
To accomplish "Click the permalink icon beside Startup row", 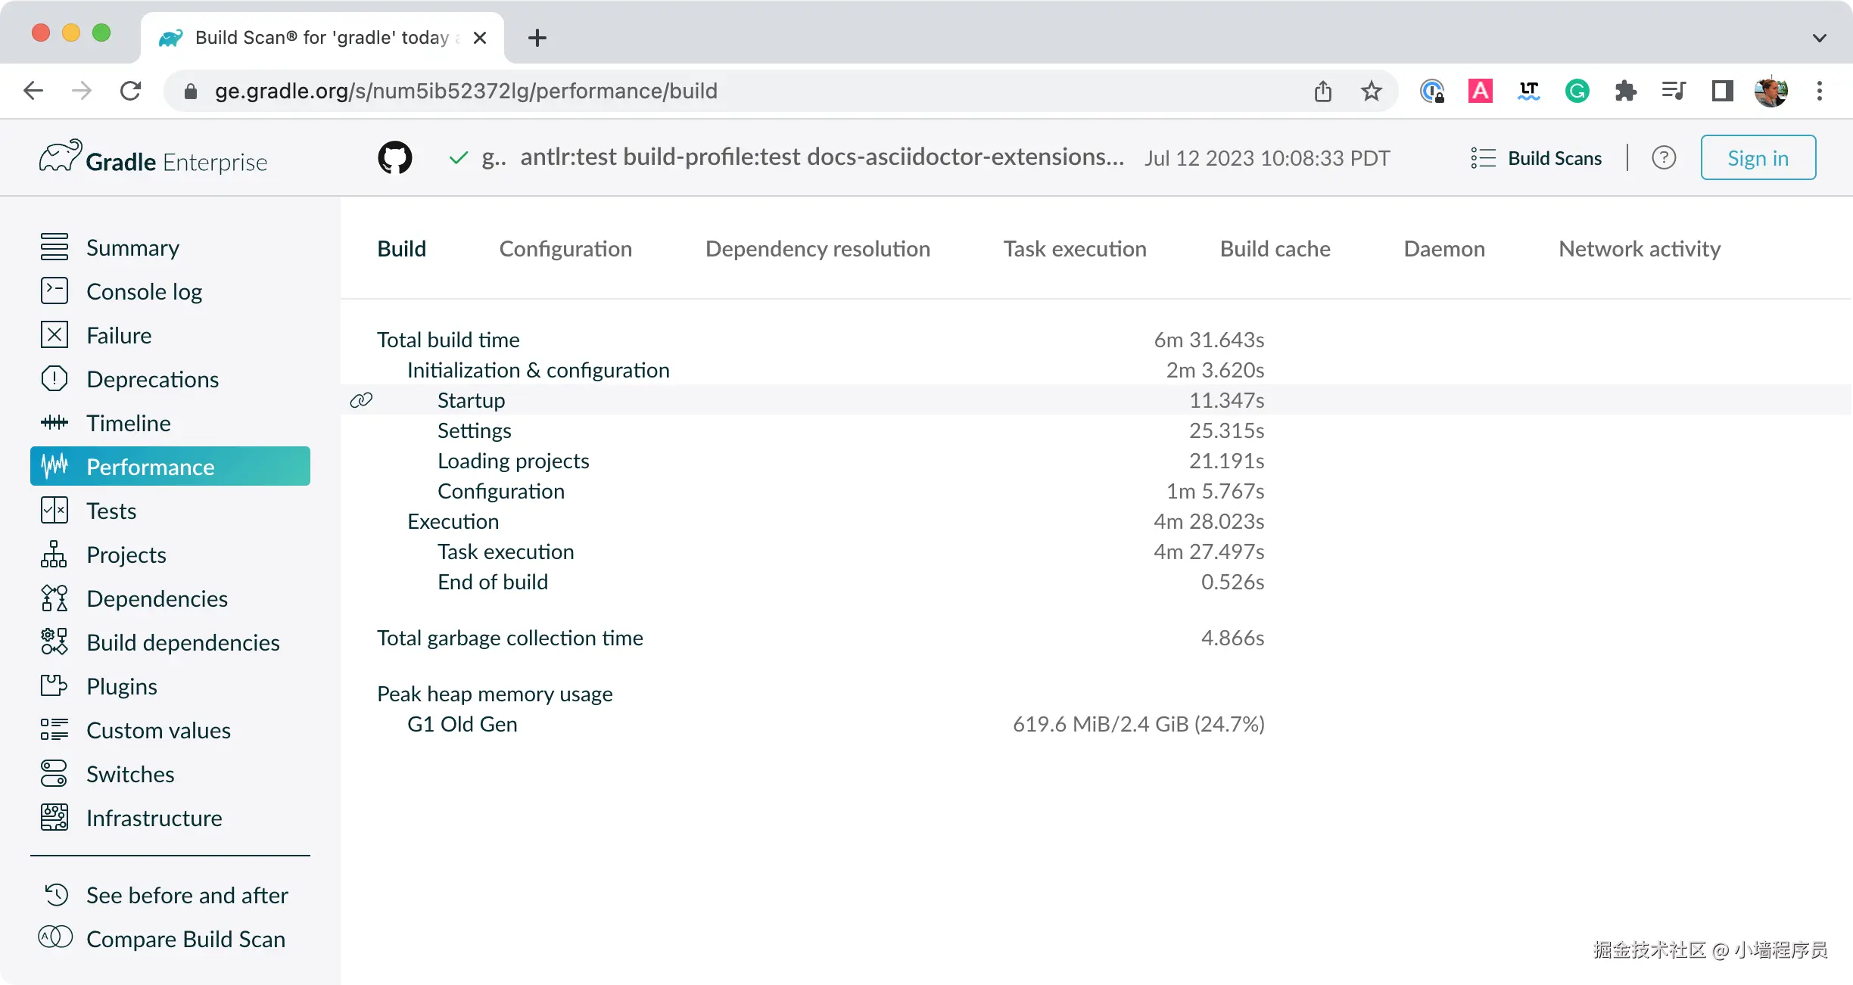I will (361, 400).
